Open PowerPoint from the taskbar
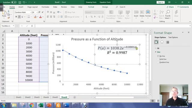The width and height of the screenshot is (192, 108). tap(49, 105)
